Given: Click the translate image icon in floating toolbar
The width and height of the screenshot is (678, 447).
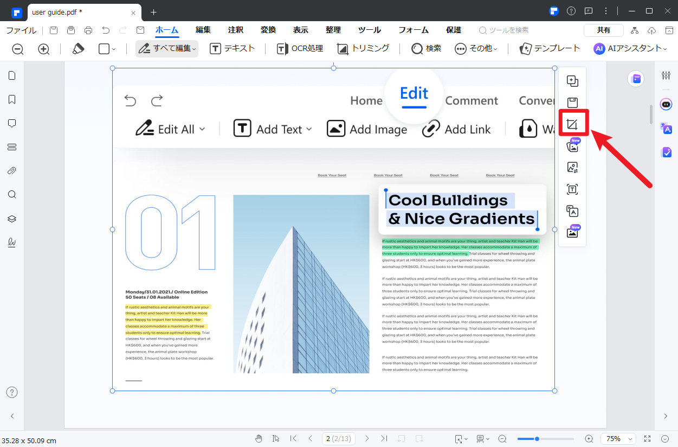Looking at the screenshot, I should (572, 211).
